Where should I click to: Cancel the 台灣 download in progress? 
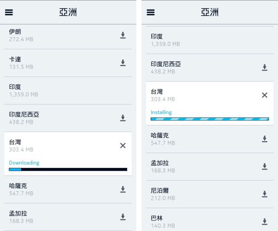[123, 146]
